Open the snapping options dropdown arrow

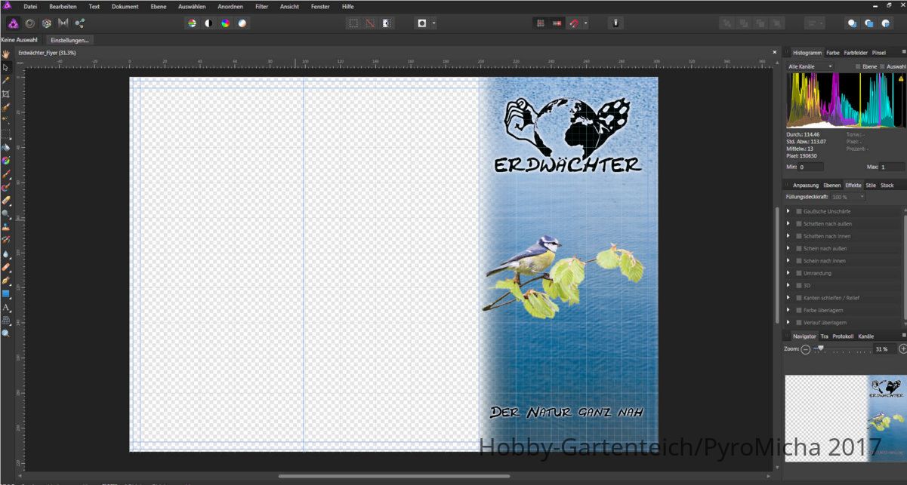click(x=585, y=23)
